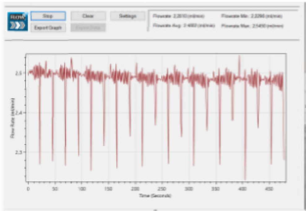
Task: Click the greyed-out Export Data button
Action: click(88, 28)
